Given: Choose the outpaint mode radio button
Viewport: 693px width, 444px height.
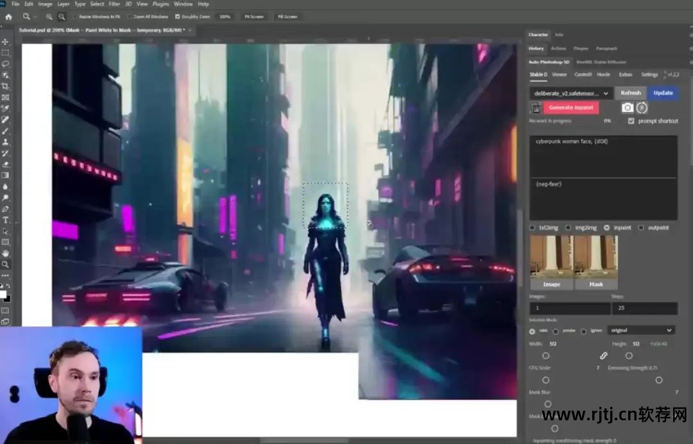Looking at the screenshot, I should 641,227.
